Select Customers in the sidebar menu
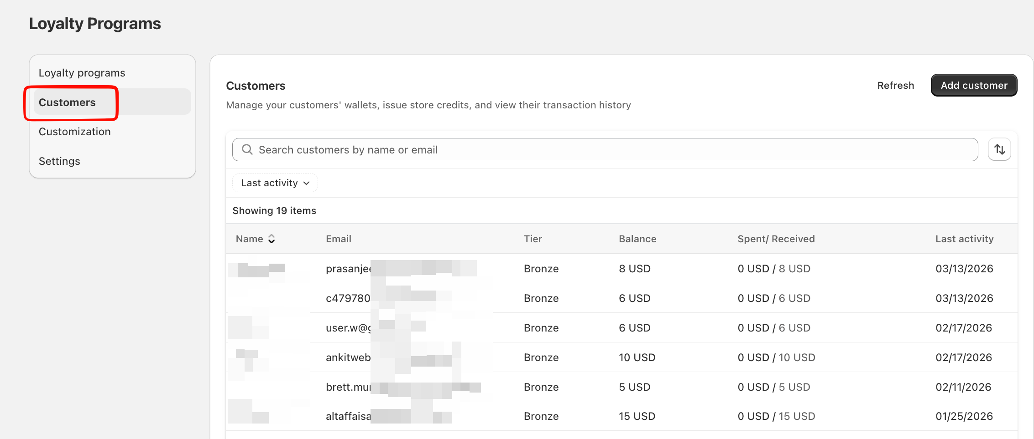This screenshot has height=439, width=1034. (x=112, y=102)
